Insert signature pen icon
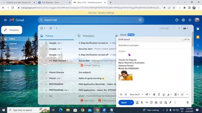 (170, 102)
